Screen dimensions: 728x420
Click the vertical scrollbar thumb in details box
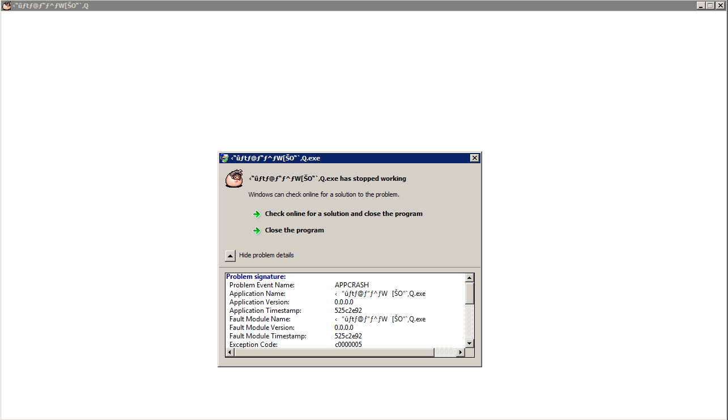(469, 294)
